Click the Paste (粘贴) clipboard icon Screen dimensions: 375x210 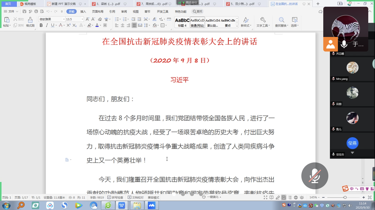point(7,20)
